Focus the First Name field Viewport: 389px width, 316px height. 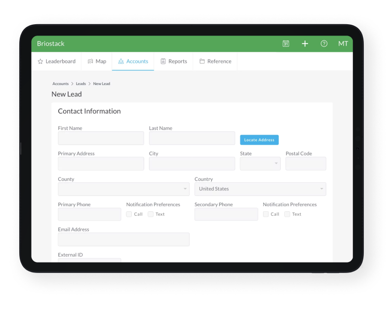101,138
